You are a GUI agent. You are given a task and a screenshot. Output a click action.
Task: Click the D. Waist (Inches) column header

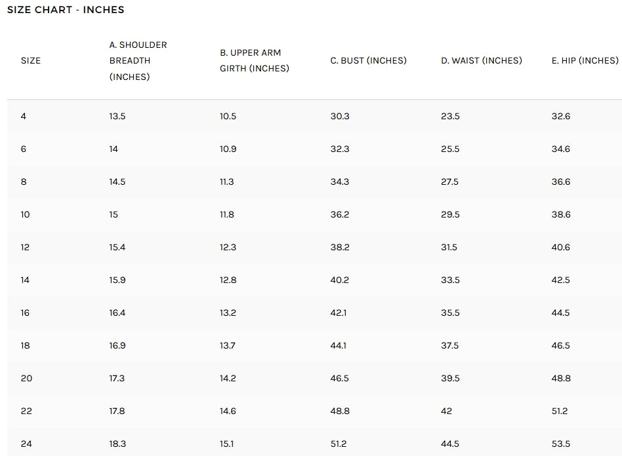point(481,60)
